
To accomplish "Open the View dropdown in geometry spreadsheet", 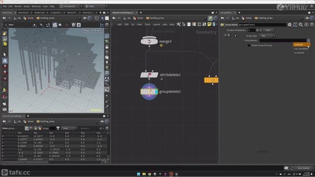I will point(69,128).
